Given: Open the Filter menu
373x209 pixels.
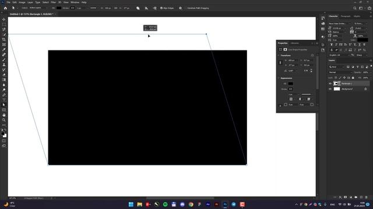Looking at the screenshot, I should [53, 2].
